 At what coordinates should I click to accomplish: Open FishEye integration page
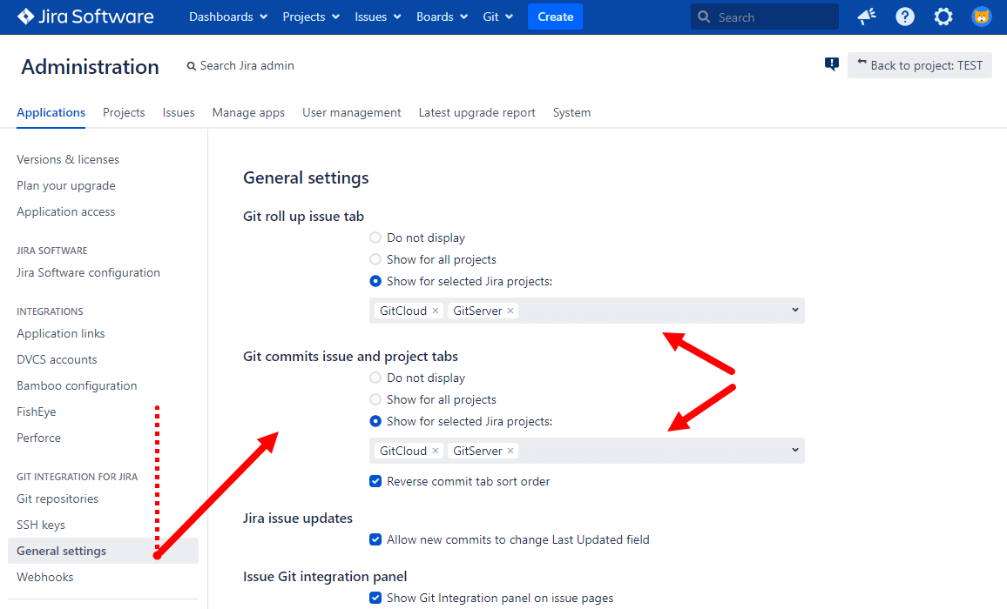coord(37,412)
